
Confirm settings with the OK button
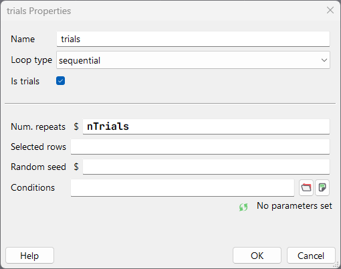[x=257, y=256]
